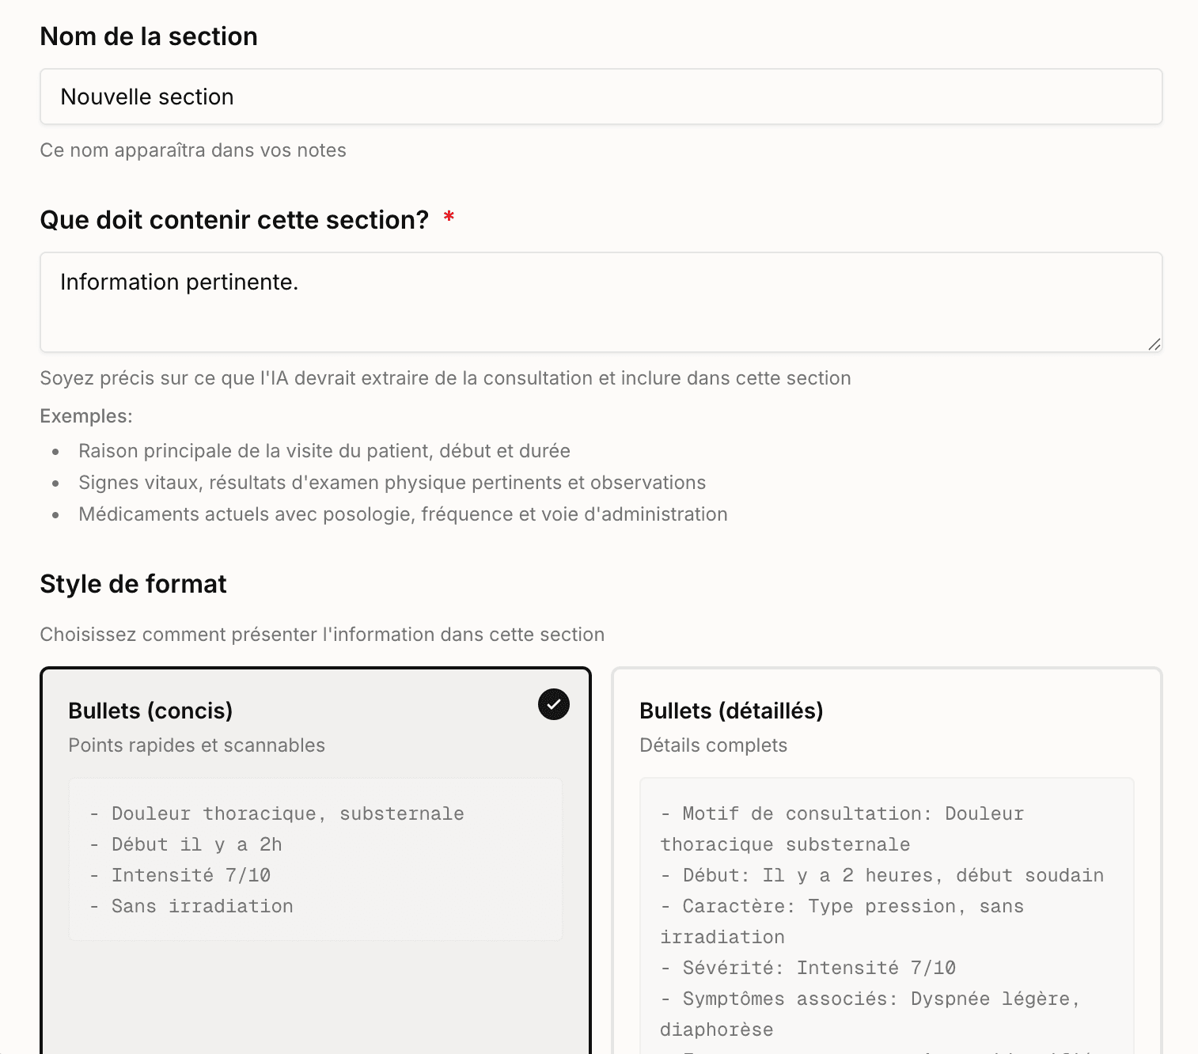Click the 'Style de format' heading
1198x1054 pixels.
(133, 583)
